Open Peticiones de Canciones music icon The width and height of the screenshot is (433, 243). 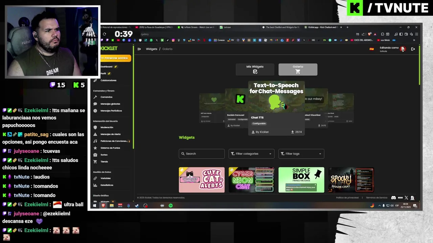[x=95, y=141]
